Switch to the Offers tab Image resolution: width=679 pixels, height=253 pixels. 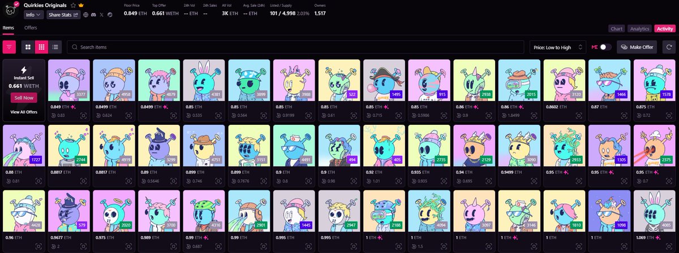click(x=31, y=27)
